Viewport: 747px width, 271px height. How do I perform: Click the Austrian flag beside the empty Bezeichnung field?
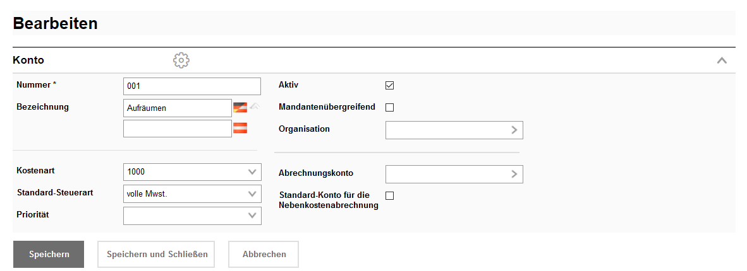(x=240, y=128)
